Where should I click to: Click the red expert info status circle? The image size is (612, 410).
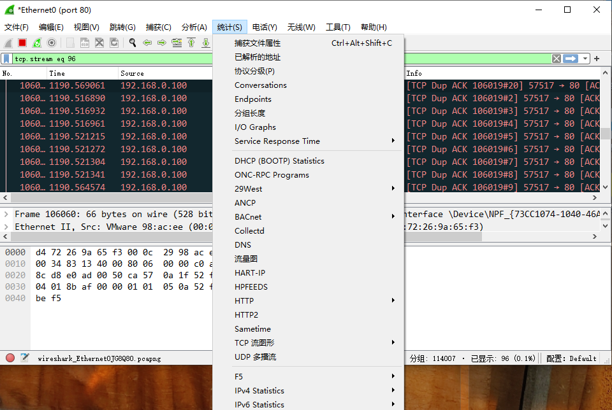tap(10, 358)
